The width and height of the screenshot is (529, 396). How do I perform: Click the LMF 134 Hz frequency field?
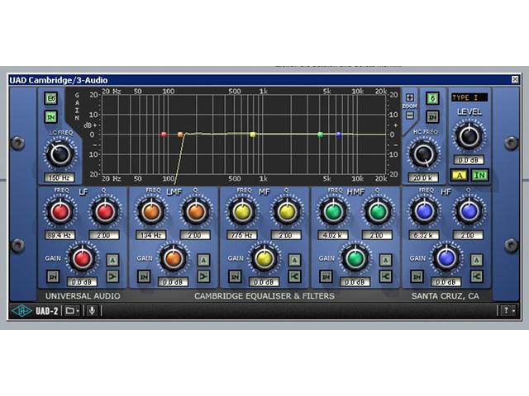point(150,235)
